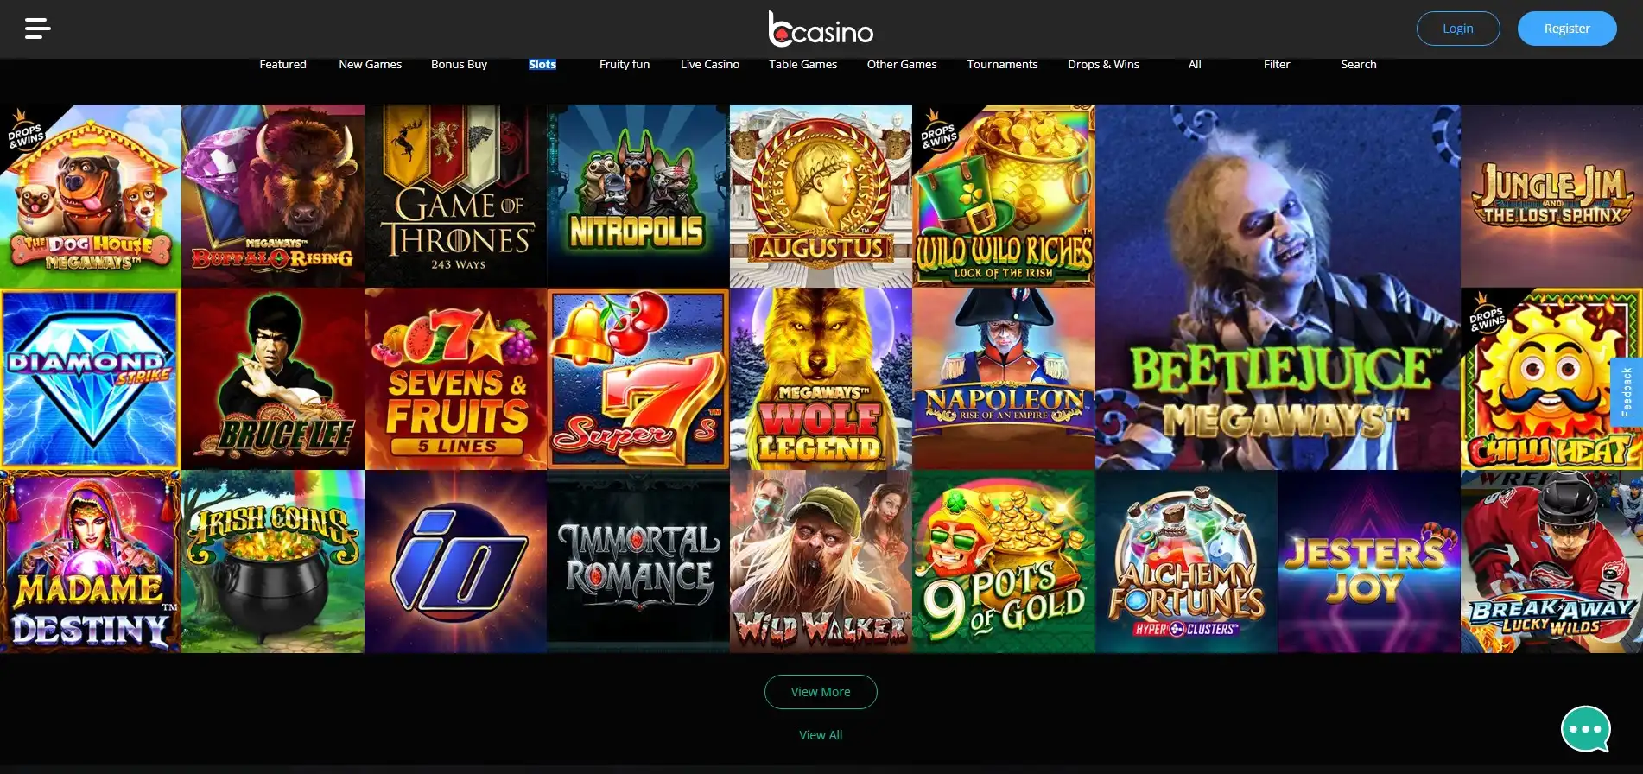
Task: Open 9 Pots of Gold game
Action: tap(1004, 561)
